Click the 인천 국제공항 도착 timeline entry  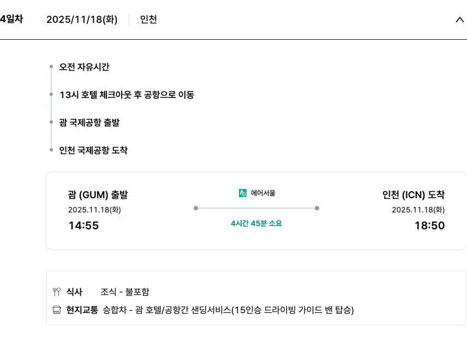93,150
